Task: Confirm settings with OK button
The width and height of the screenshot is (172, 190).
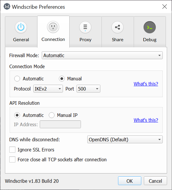Action: click(x=130, y=181)
